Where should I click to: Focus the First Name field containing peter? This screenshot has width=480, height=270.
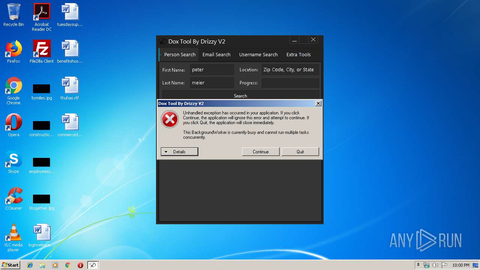pyautogui.click(x=212, y=70)
